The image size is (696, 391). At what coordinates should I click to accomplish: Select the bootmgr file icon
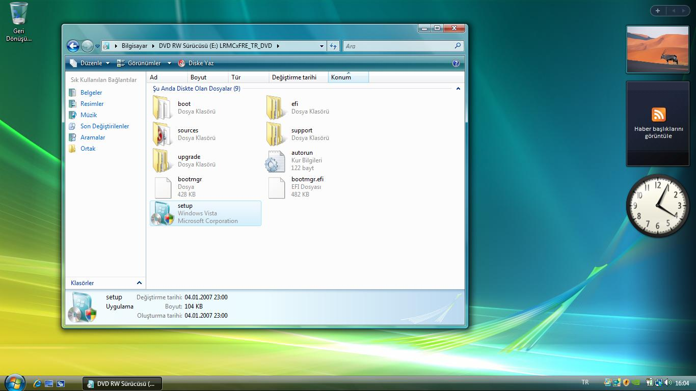(x=163, y=187)
